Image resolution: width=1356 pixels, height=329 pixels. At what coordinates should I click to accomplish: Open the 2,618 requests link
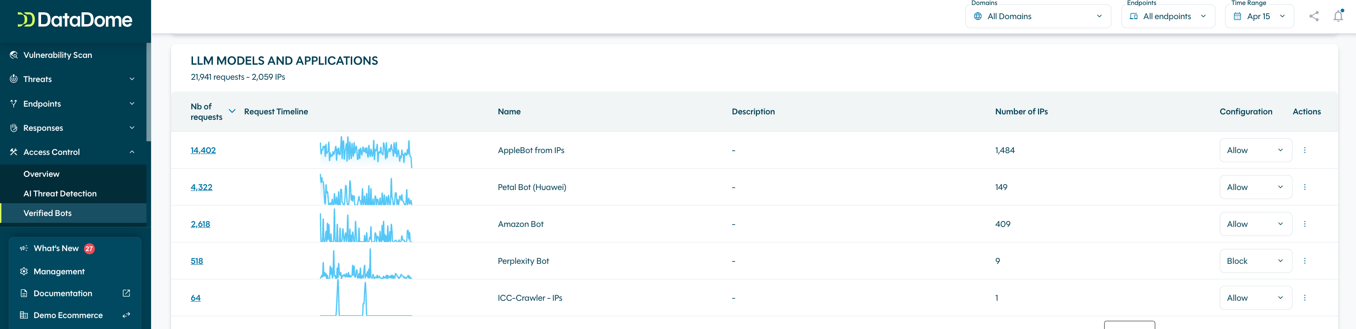201,224
